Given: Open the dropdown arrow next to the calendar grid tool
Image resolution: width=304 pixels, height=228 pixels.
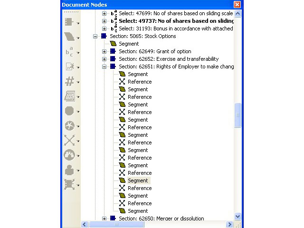Looking at the screenshot, I should click(78, 97).
